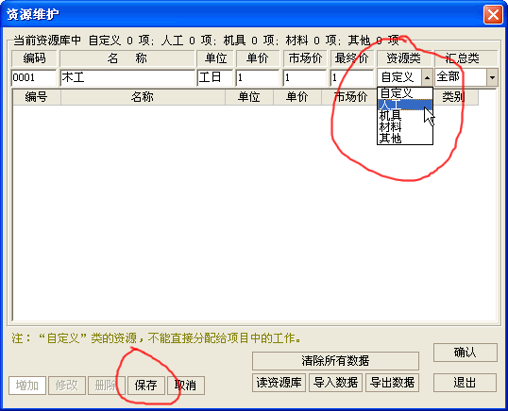The image size is (508, 411).
Task: Click the 确认 button
Action: (466, 353)
